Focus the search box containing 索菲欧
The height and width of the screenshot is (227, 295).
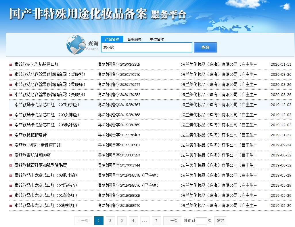click(x=147, y=47)
